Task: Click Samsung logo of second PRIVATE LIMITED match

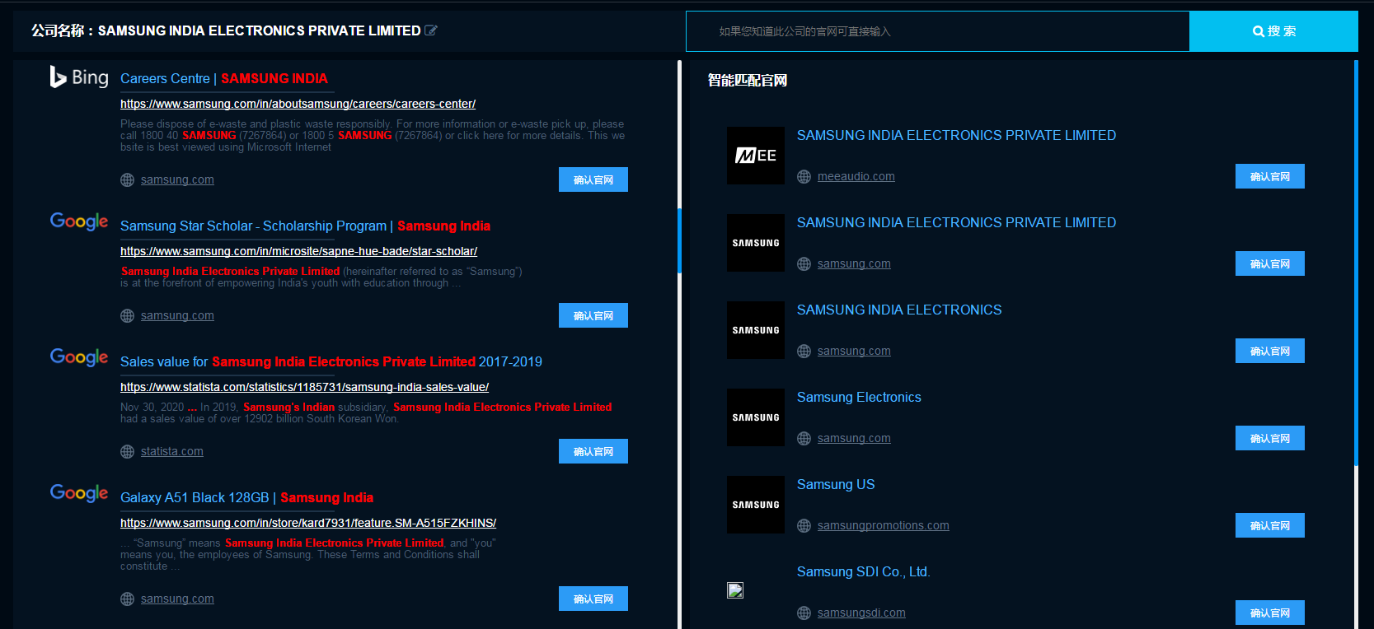Action: (x=756, y=243)
